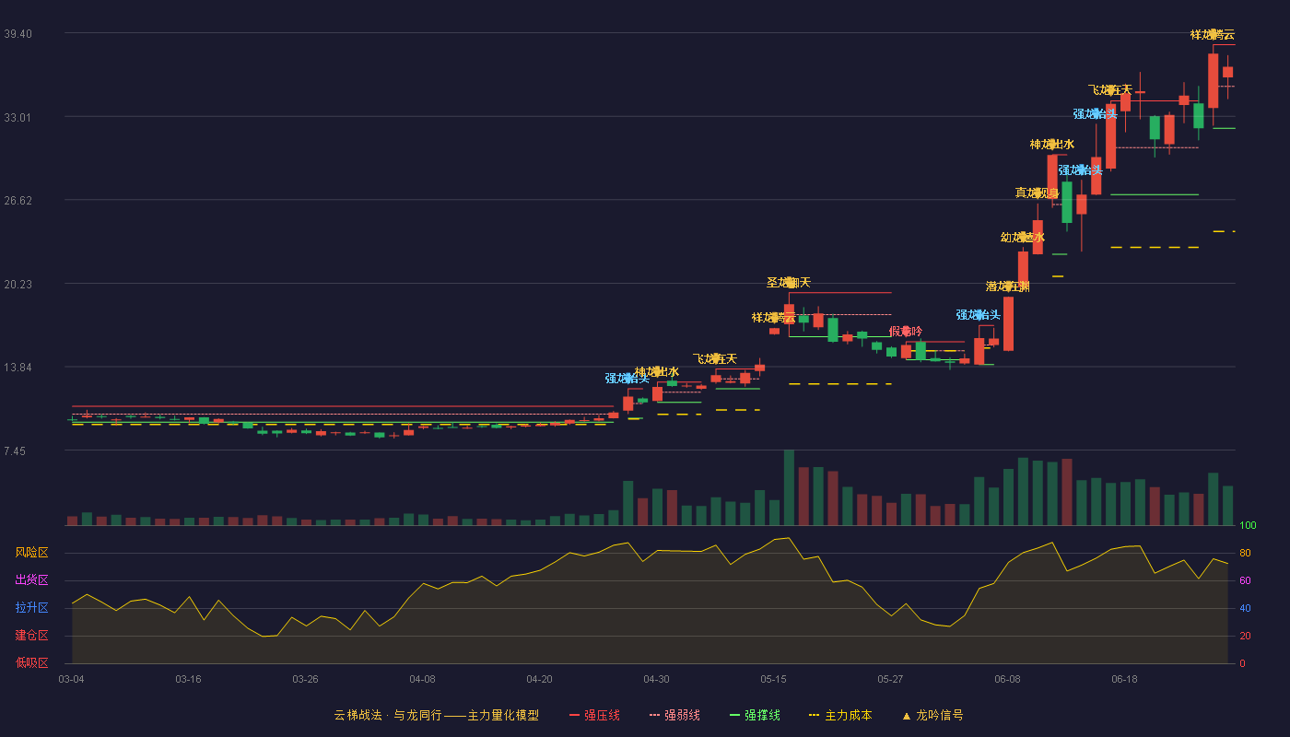Click the 26.62 price axis label

18,201
